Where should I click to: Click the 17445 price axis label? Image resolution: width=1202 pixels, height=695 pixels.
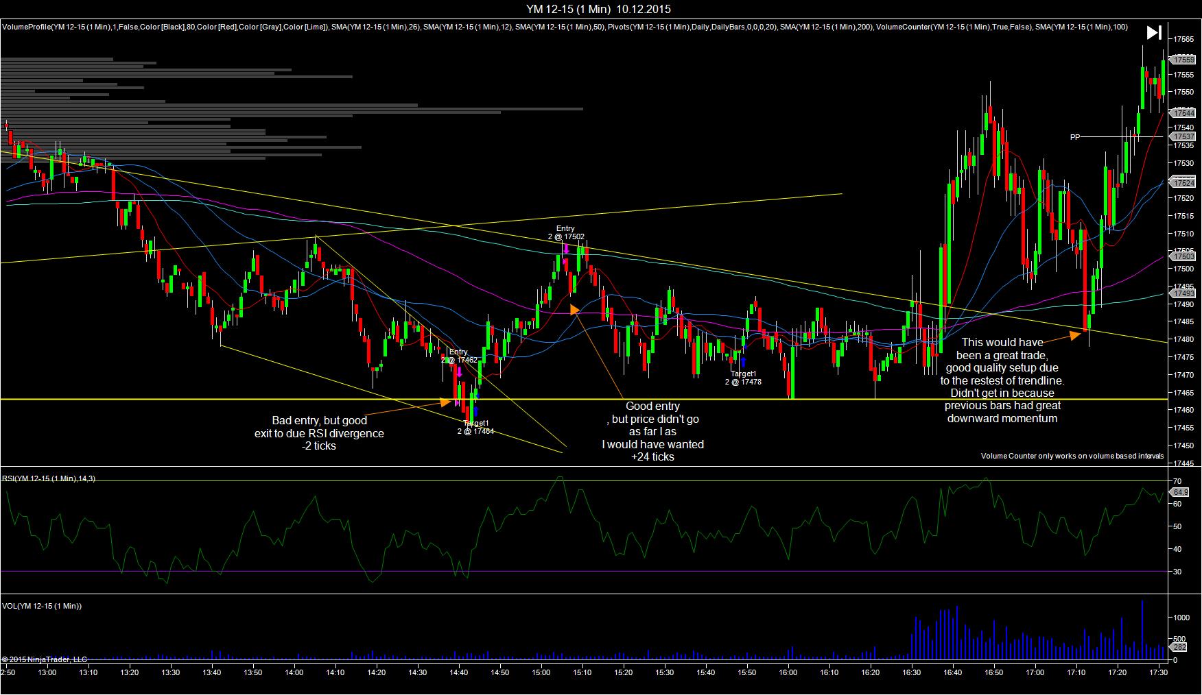pos(1184,463)
